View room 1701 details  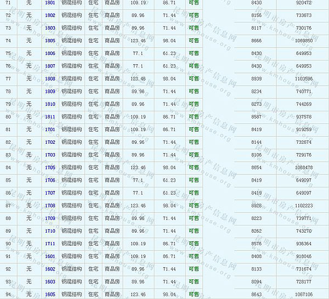coord(50,129)
